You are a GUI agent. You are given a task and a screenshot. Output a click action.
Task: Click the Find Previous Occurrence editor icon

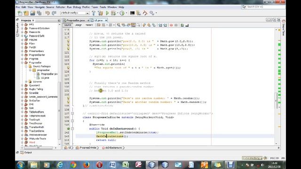point(123,25)
